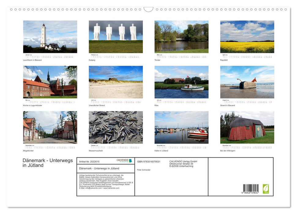
Task: Open the Esbjerg white statues image
Action: (116, 37)
